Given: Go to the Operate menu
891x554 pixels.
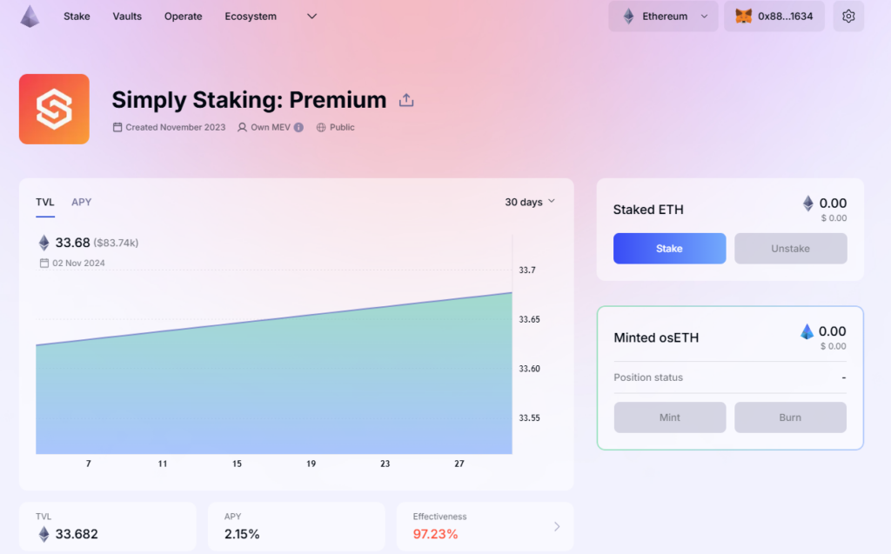Looking at the screenshot, I should click(183, 17).
